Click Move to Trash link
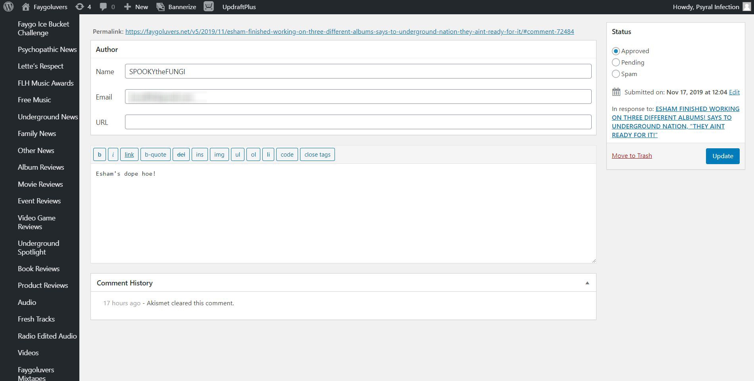 tap(632, 156)
